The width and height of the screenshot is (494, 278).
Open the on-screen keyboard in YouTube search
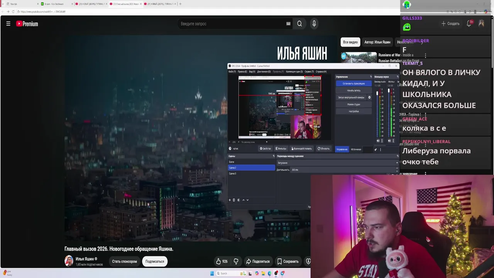[x=288, y=24]
